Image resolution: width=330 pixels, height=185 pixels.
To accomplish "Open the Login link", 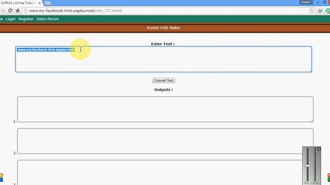I will pos(10,19).
